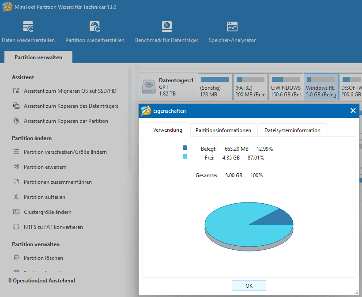
Task: Open the Partition wiederherstellen tool icon
Action: click(94, 27)
